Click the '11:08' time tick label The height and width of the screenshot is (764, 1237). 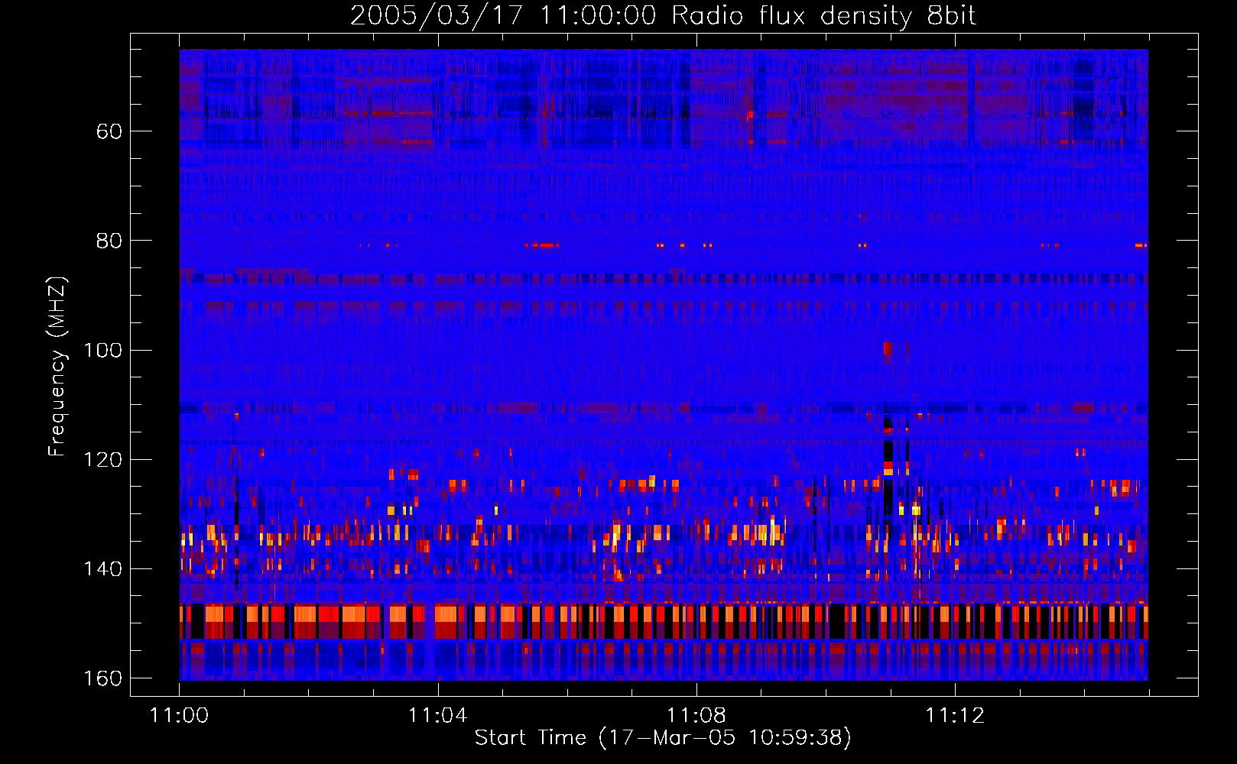click(x=696, y=716)
